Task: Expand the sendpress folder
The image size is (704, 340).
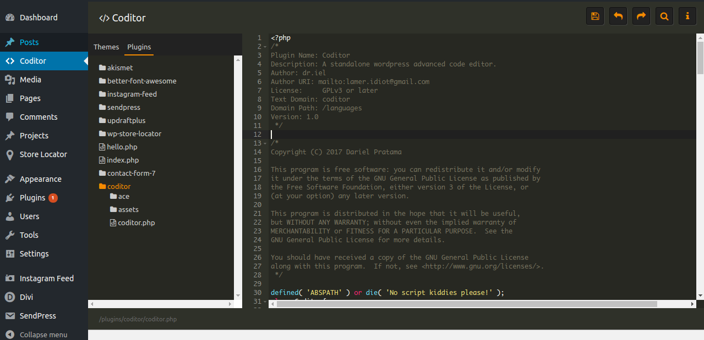Action: coord(119,107)
